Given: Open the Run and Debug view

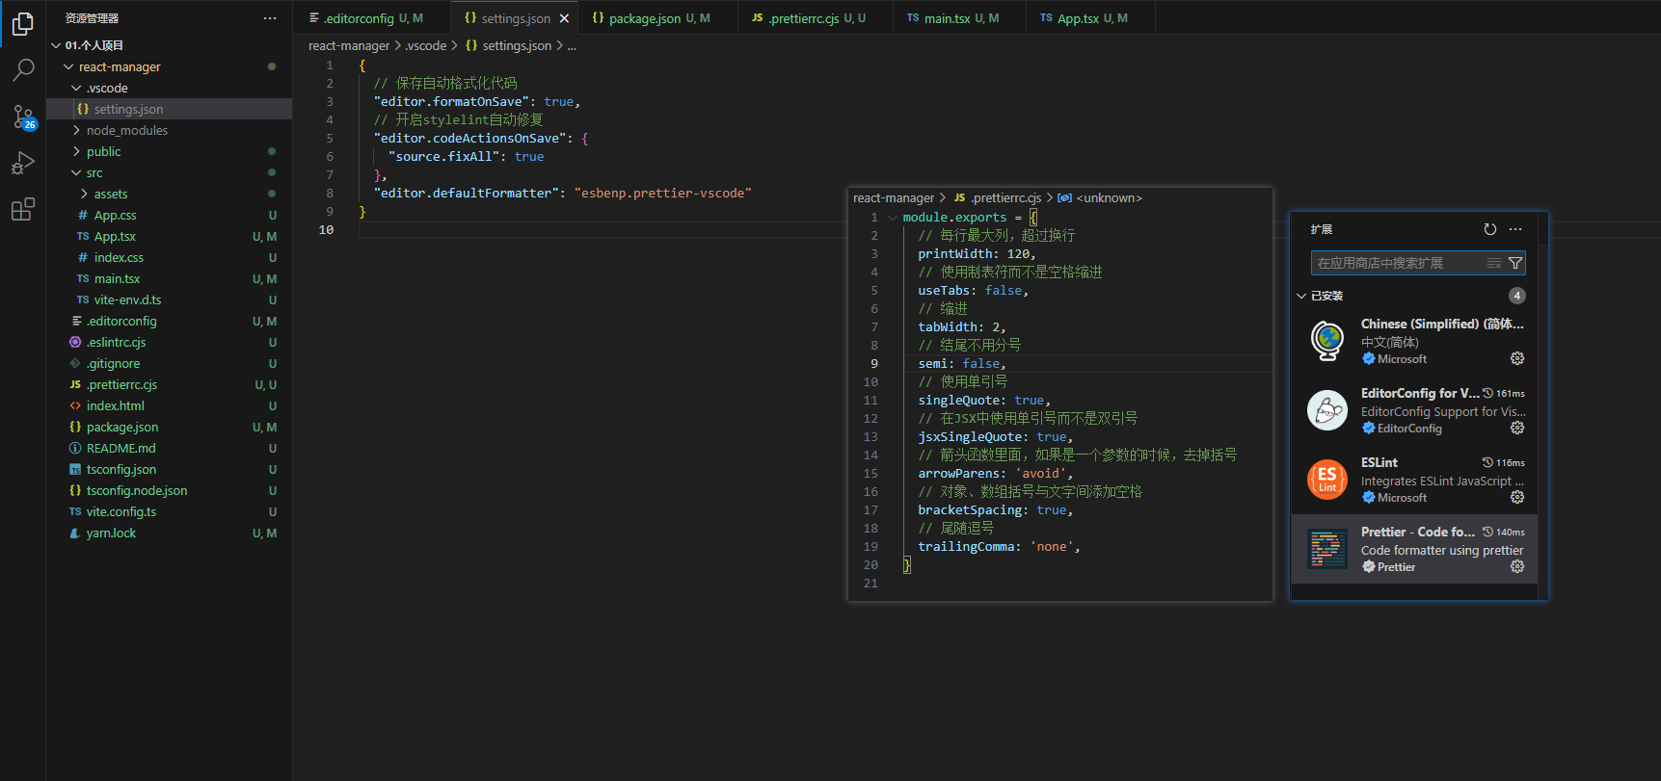Looking at the screenshot, I should (23, 163).
